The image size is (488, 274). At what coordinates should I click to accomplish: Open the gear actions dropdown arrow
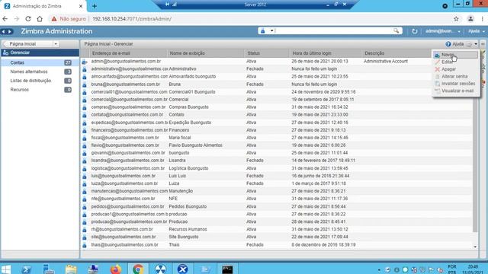(x=476, y=44)
